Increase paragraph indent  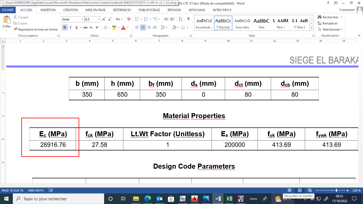(173, 19)
